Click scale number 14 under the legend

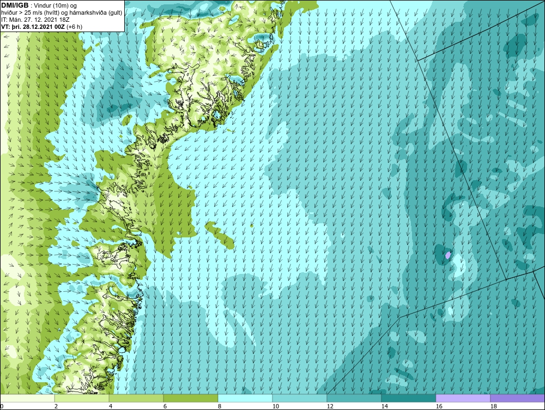(x=384, y=406)
